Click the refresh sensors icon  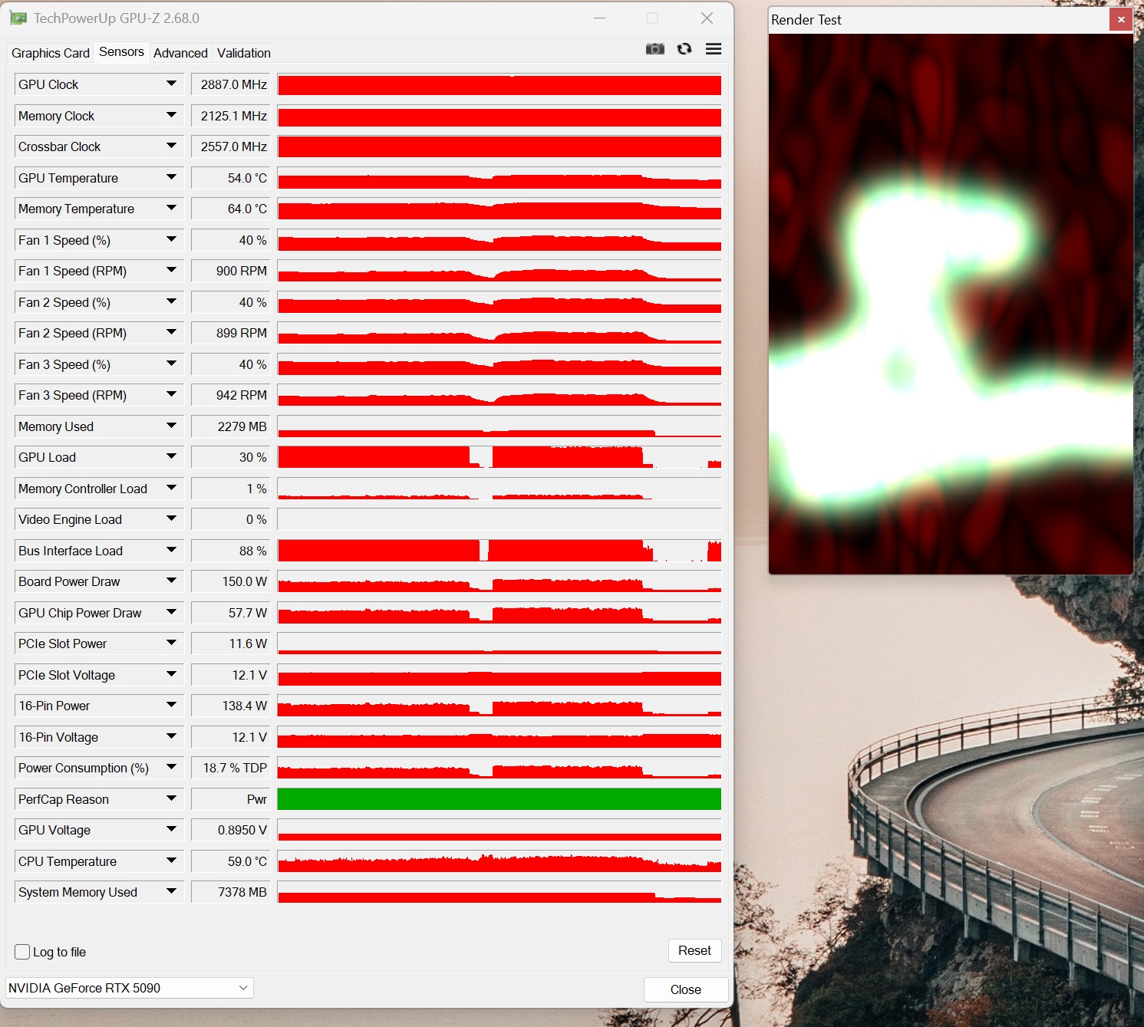(x=684, y=49)
